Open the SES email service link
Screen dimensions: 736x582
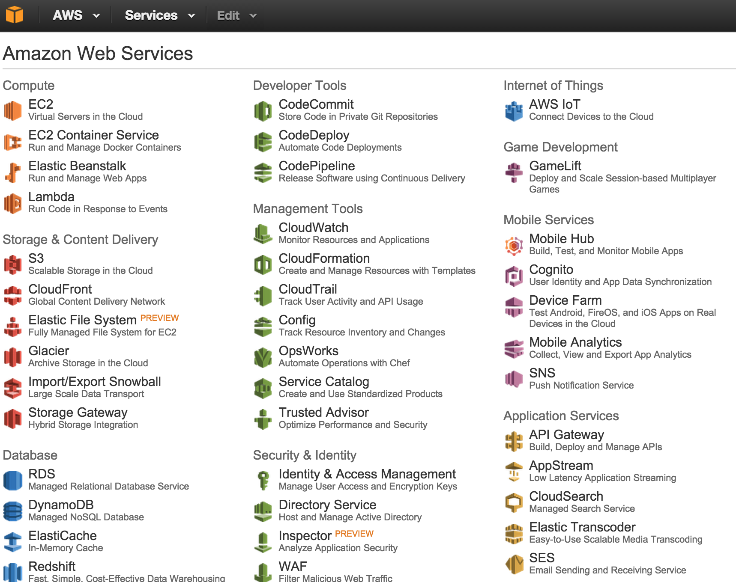pyautogui.click(x=542, y=558)
